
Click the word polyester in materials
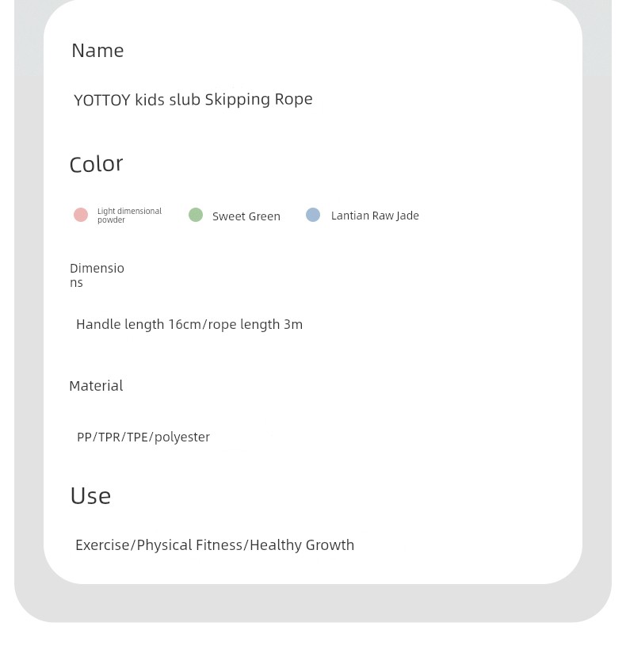tap(182, 437)
